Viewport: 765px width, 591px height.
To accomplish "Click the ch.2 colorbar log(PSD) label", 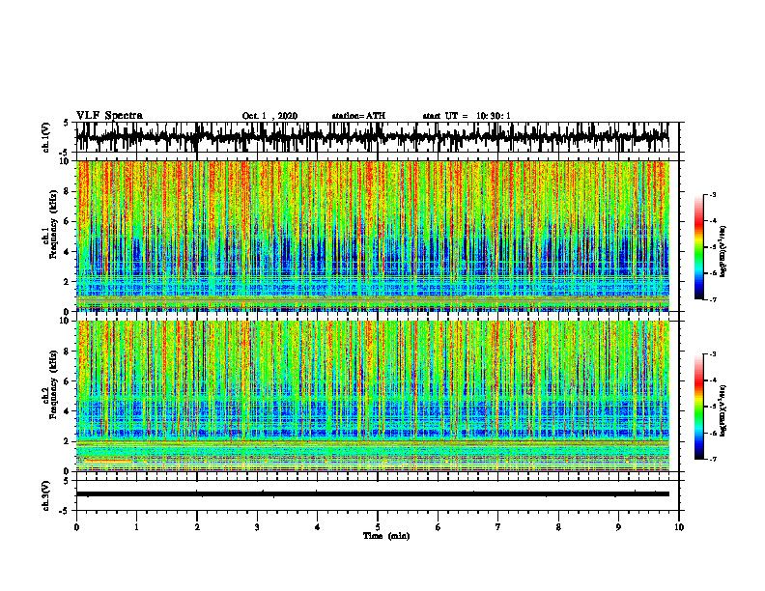I will coord(724,409).
